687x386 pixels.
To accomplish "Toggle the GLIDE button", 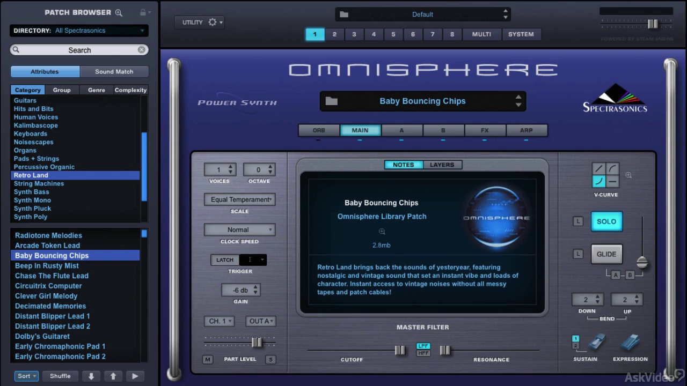I will pyautogui.click(x=606, y=254).
